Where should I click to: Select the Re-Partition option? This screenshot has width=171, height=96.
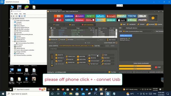[x=70, y=40]
